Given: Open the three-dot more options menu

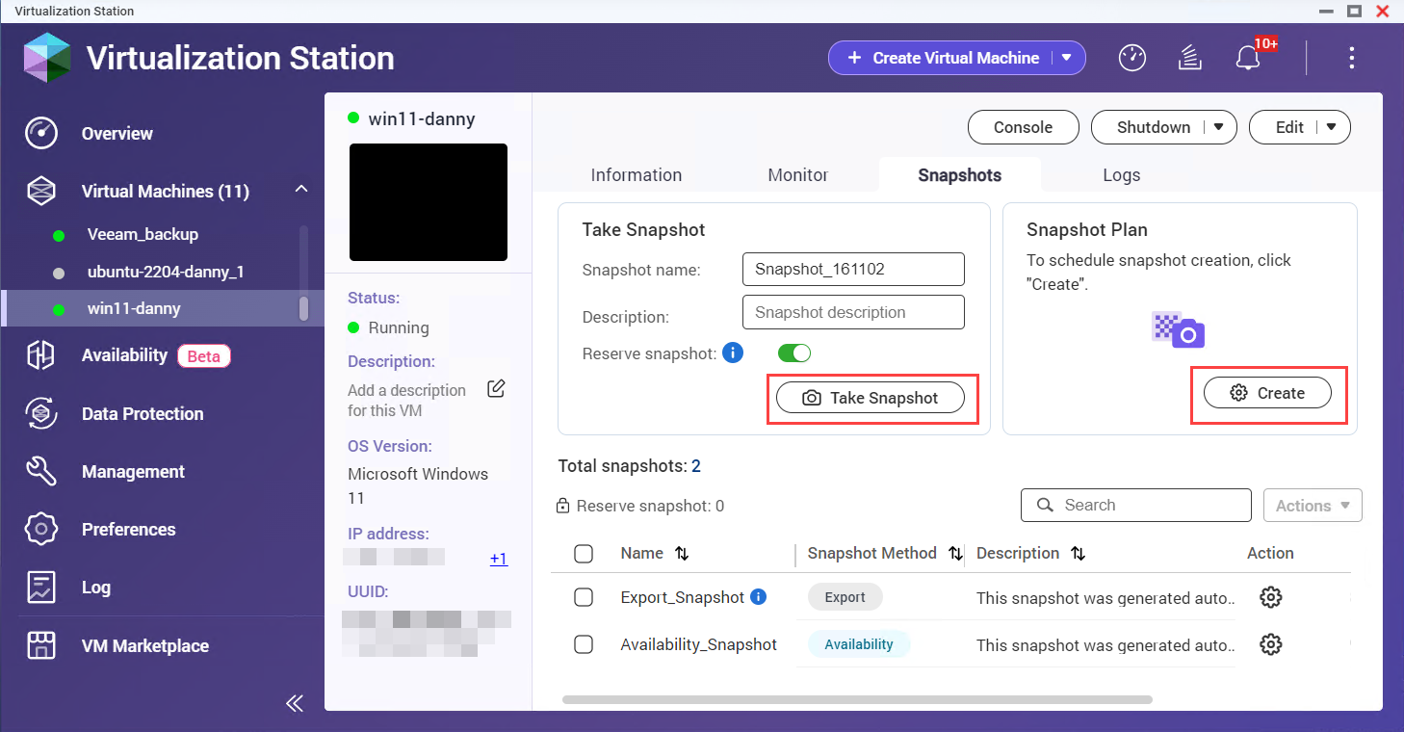Looking at the screenshot, I should 1351,58.
